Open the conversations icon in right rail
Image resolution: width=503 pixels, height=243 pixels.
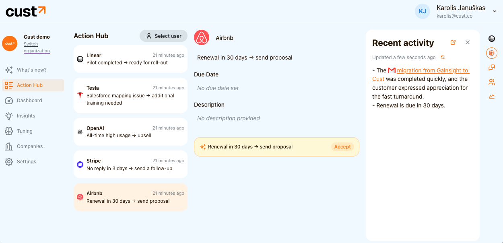tap(491, 68)
